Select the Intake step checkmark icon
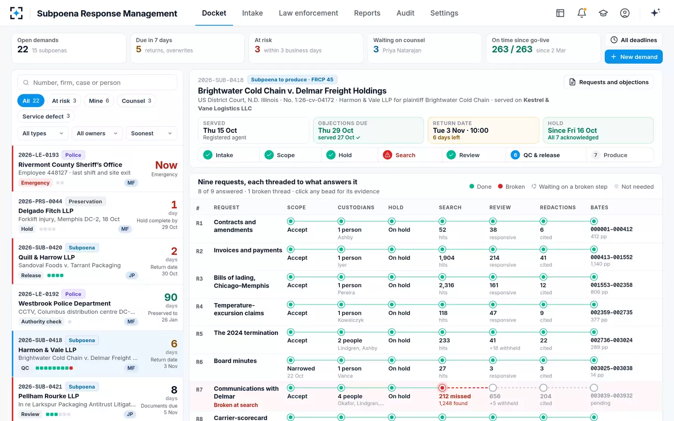Viewport: 674px width, 421px height. pos(208,155)
